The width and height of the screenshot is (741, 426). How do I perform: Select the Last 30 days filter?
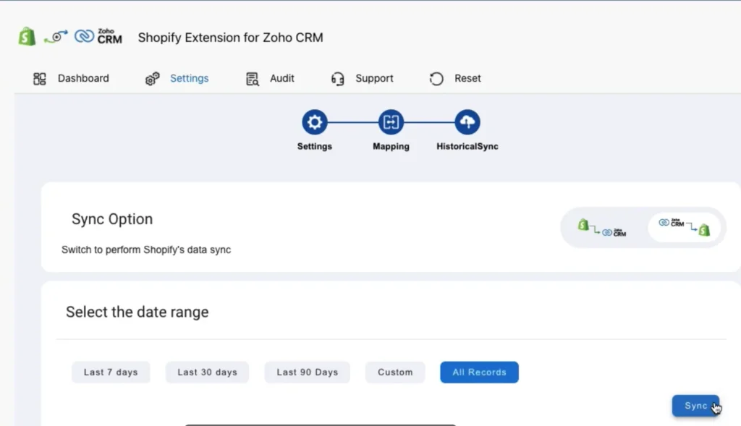point(207,372)
